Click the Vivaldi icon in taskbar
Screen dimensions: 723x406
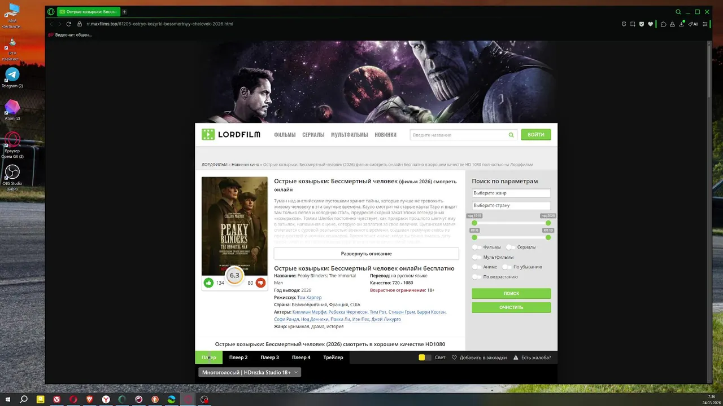click(x=57, y=399)
